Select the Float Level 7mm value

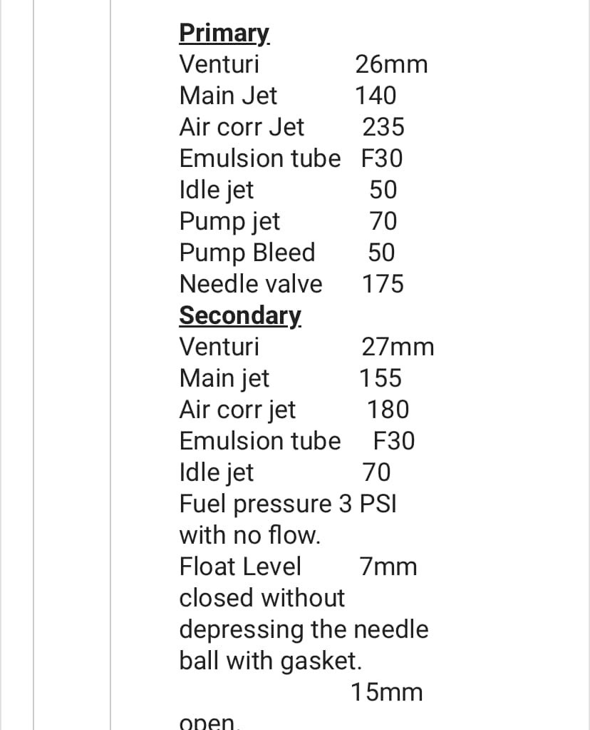pyautogui.click(x=388, y=567)
